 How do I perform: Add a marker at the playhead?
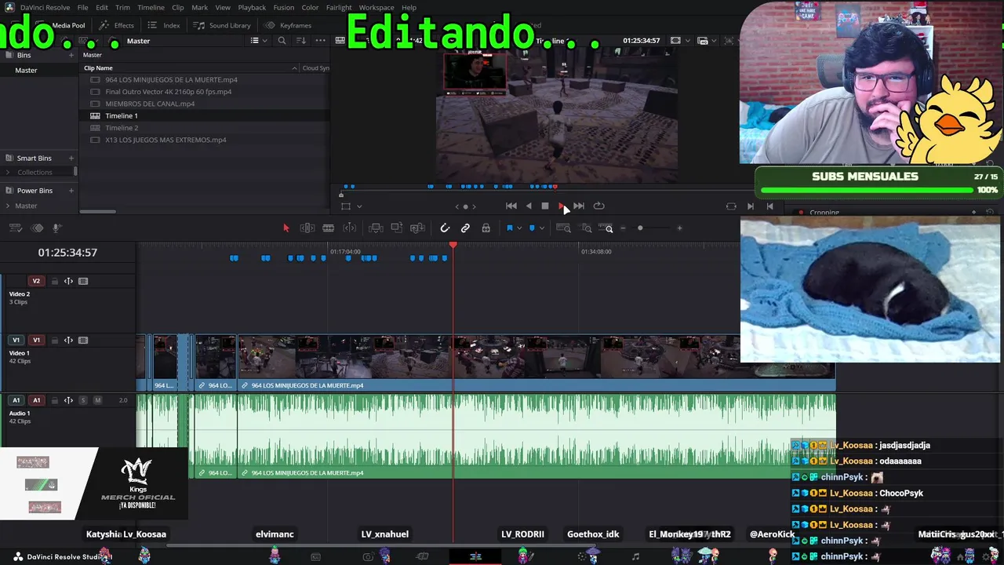click(x=532, y=228)
